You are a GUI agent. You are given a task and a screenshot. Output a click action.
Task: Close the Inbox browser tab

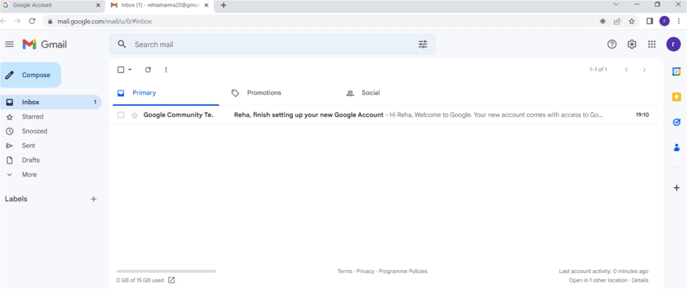tap(207, 5)
